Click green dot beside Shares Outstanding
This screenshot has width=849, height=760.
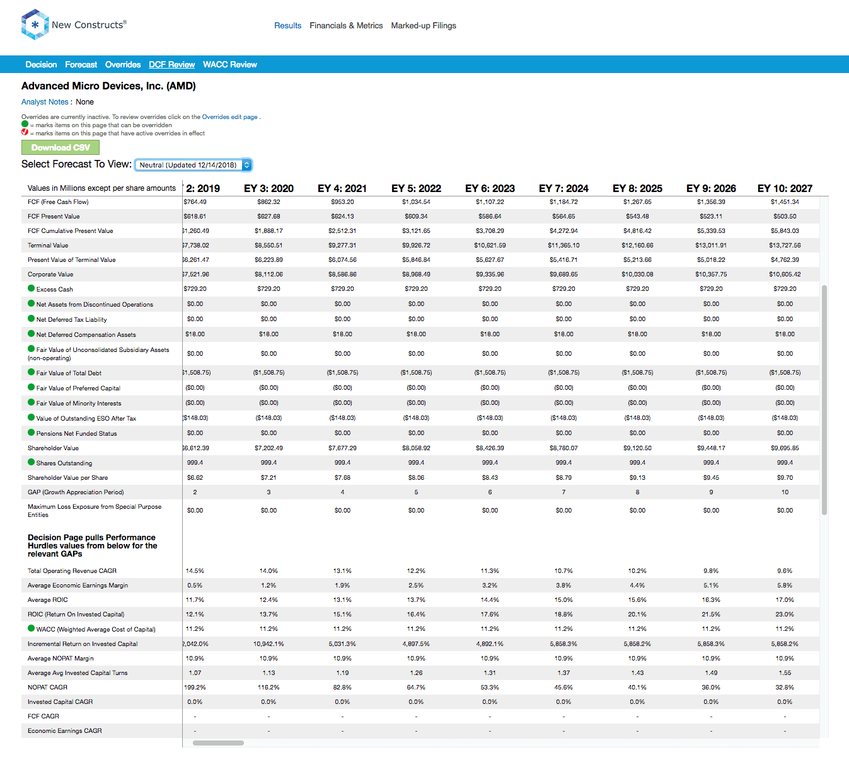(31, 462)
